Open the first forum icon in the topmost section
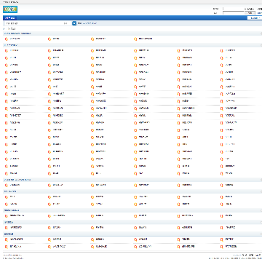 (x=7, y=39)
